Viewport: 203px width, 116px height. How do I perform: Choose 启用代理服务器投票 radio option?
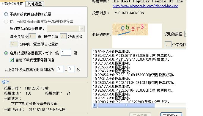coord(6,53)
